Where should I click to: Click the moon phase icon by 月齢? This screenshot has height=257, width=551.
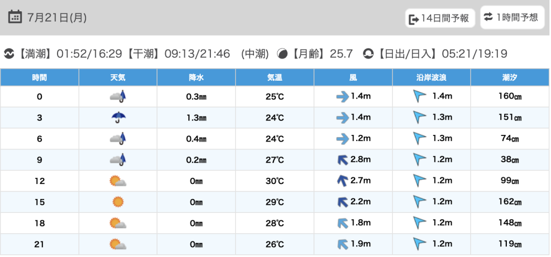(x=282, y=54)
